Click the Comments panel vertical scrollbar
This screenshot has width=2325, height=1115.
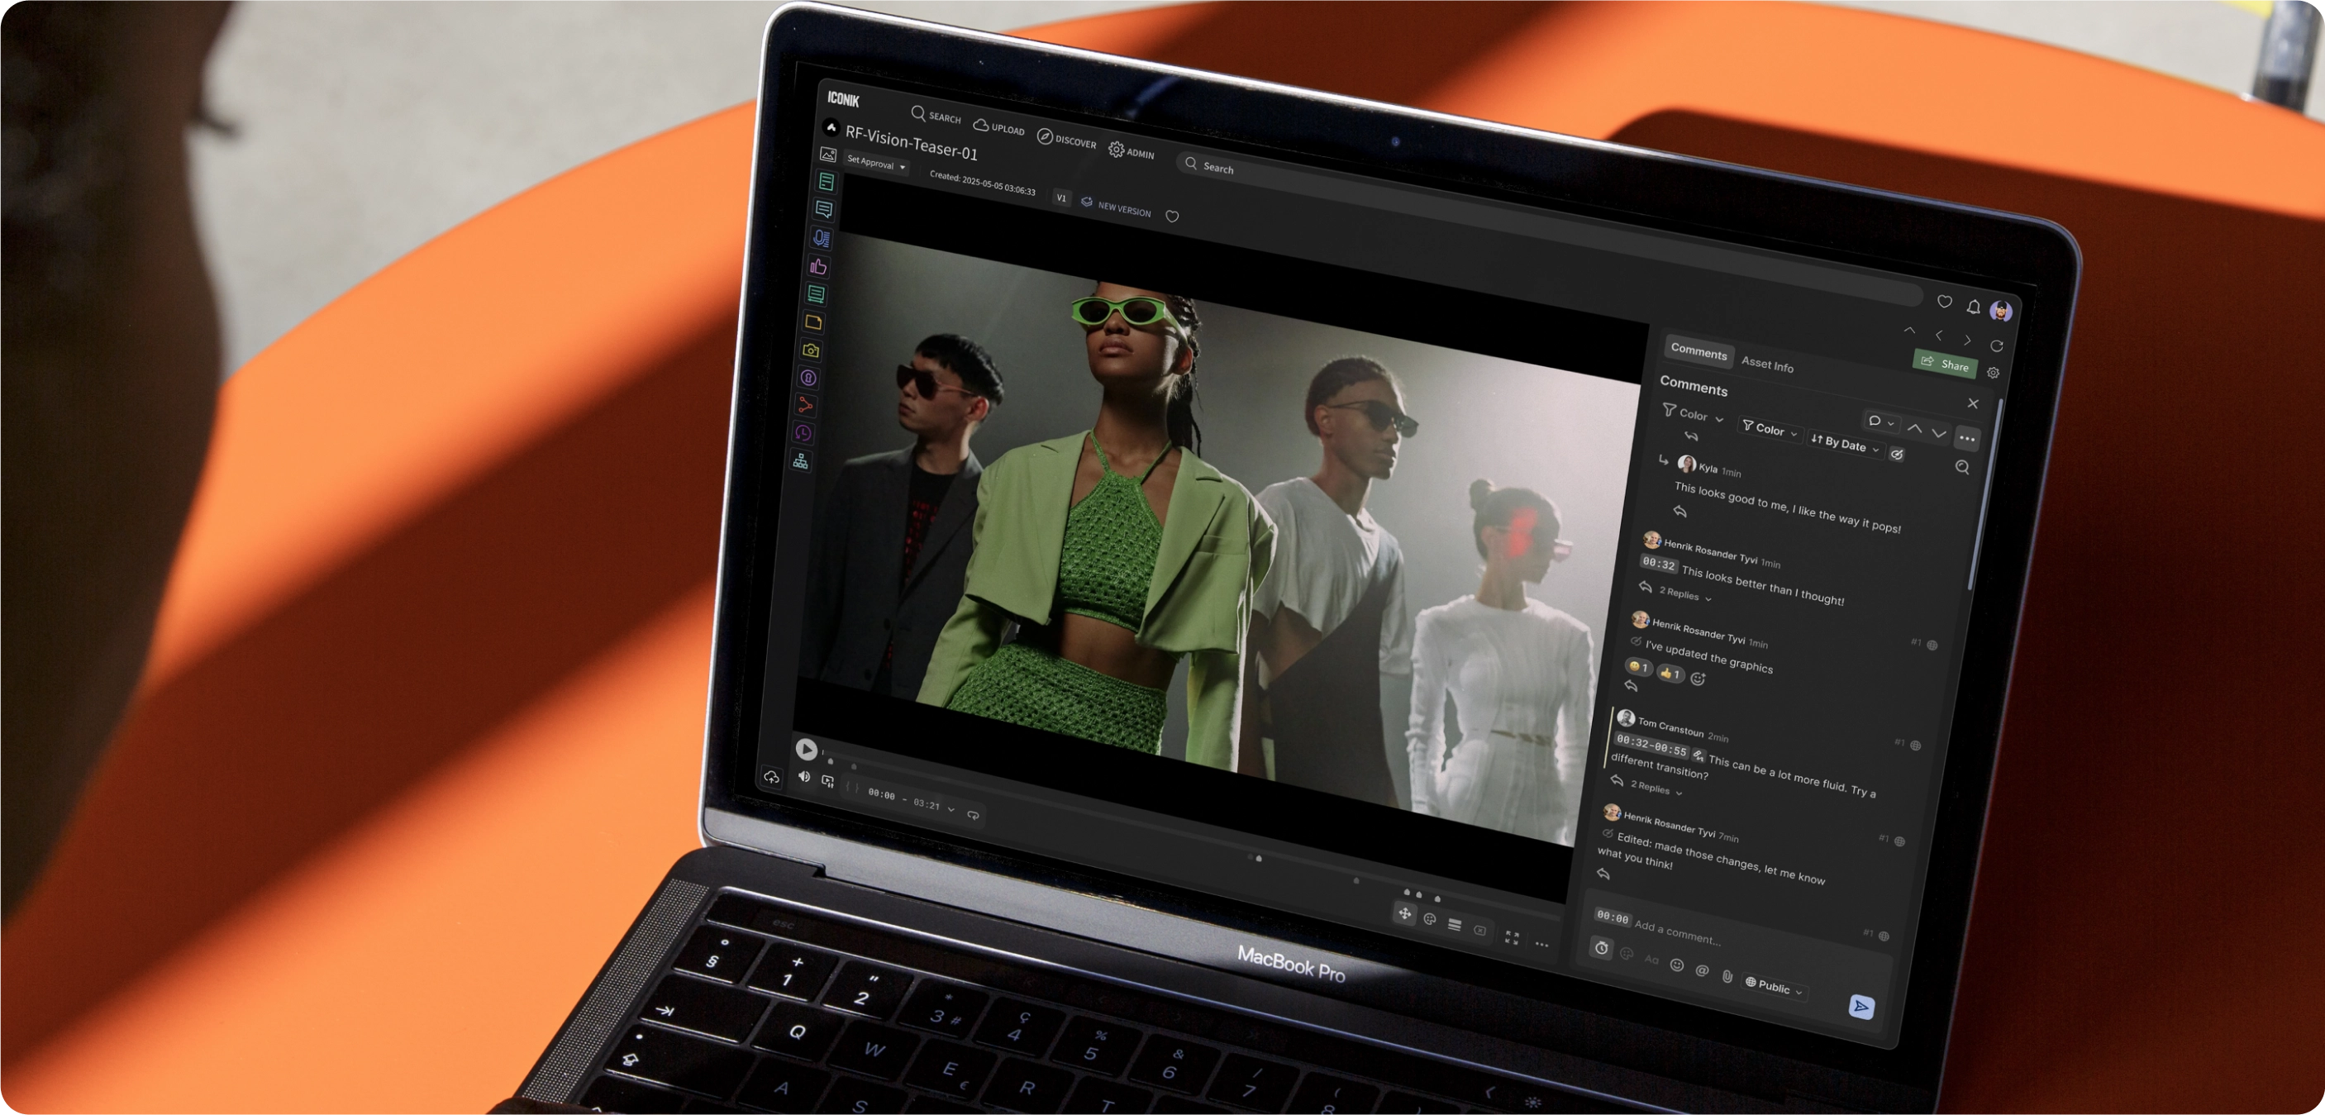pos(1984,495)
